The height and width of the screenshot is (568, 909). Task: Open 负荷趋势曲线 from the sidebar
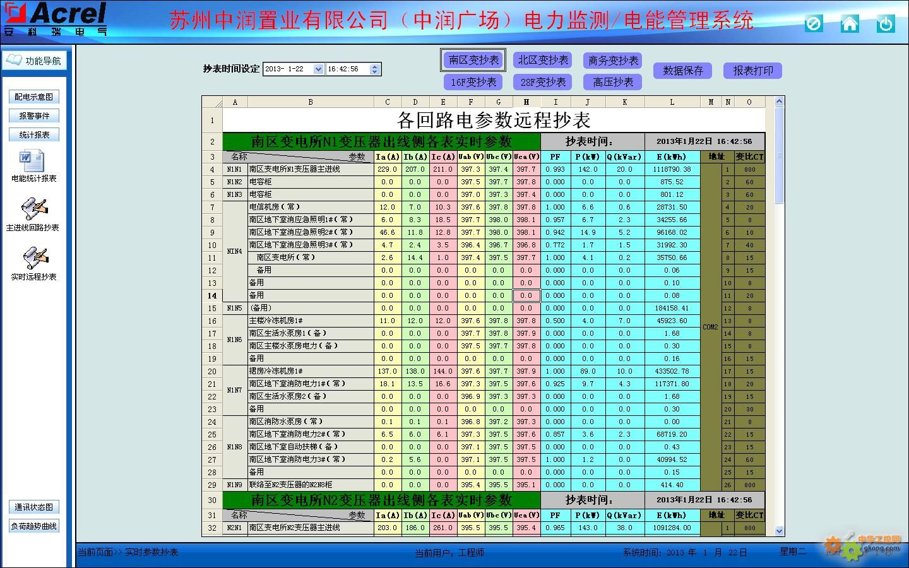(x=34, y=526)
